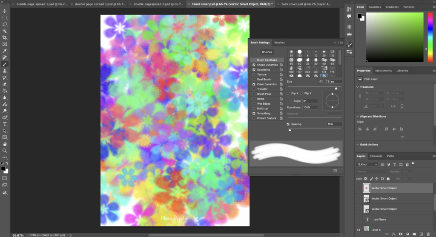Check the Flip X option
This screenshot has height=237, width=436.
288,93
